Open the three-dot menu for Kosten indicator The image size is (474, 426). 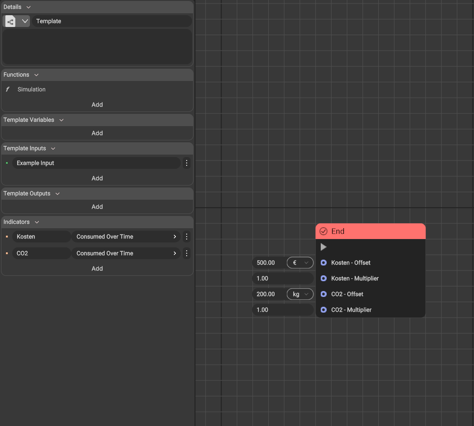[x=187, y=237]
